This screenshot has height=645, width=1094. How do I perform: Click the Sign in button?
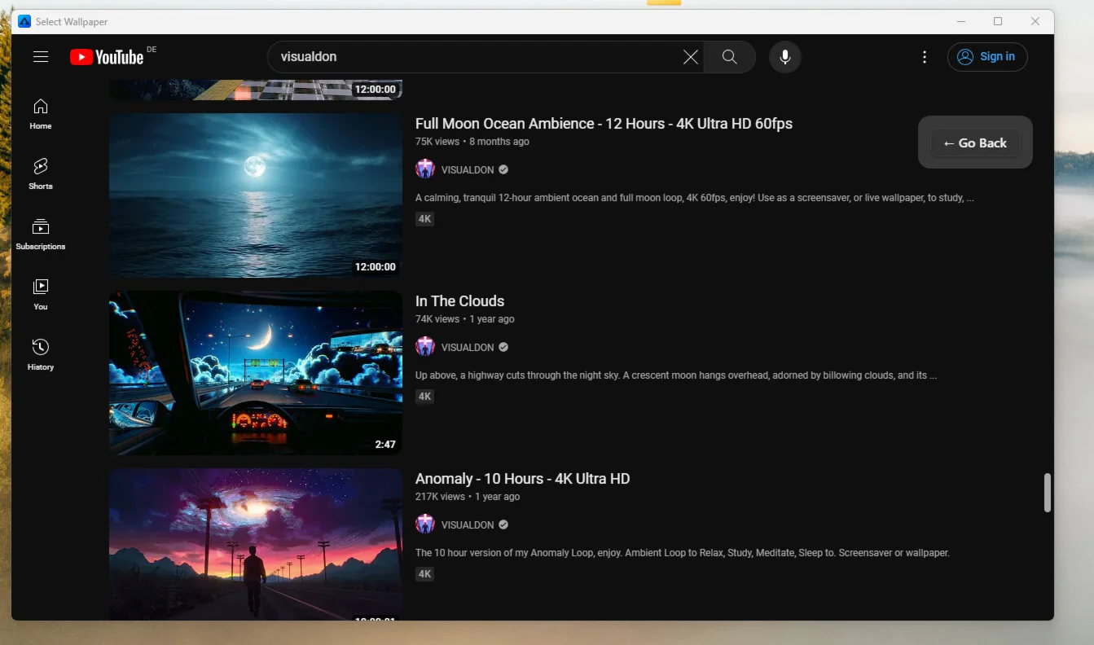[987, 57]
